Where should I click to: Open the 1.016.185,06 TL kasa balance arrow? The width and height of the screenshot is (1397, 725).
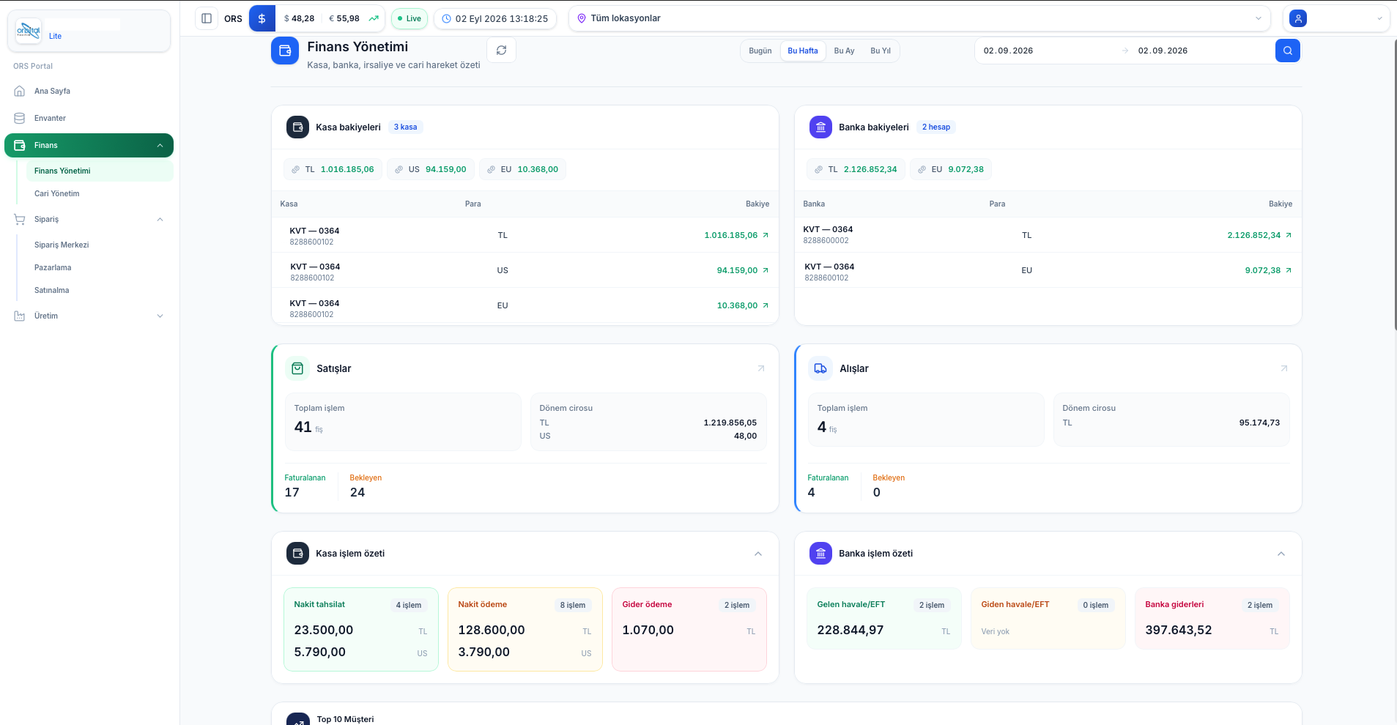pyautogui.click(x=766, y=235)
